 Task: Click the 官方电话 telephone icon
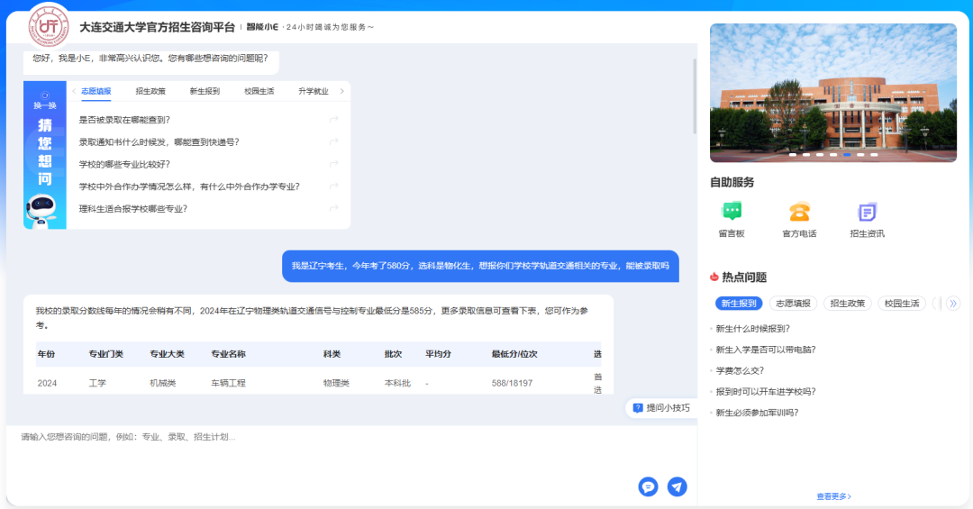click(x=799, y=212)
